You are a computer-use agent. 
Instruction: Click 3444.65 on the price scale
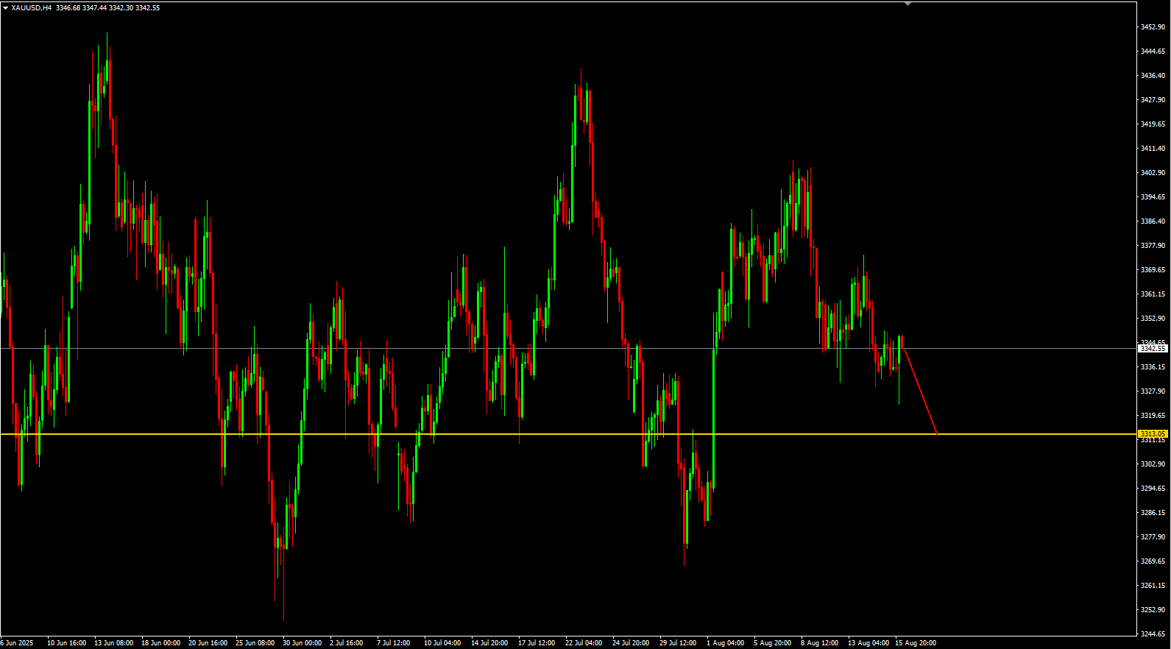tap(1153, 52)
